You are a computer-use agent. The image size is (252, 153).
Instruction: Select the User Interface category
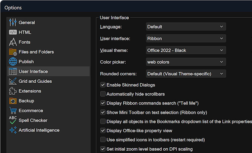point(33,71)
